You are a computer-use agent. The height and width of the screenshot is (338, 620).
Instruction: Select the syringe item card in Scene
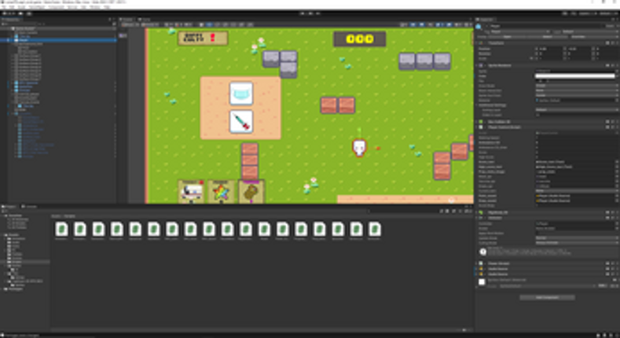pos(241,121)
